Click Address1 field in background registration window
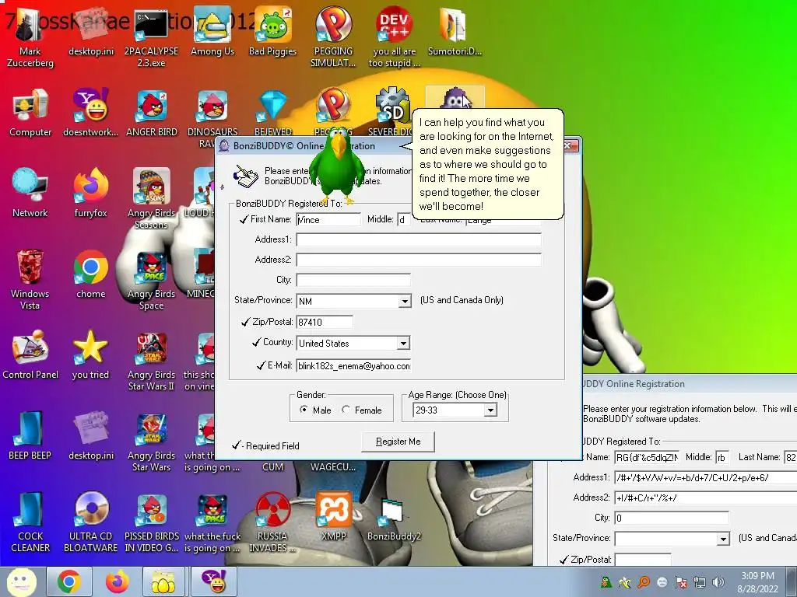The height and width of the screenshot is (597, 797). pos(705,478)
